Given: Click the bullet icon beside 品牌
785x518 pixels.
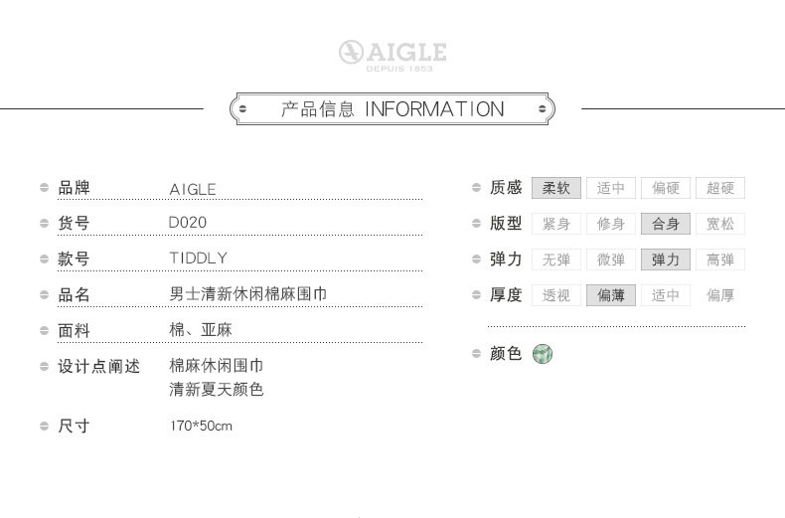Looking at the screenshot, I should [45, 188].
